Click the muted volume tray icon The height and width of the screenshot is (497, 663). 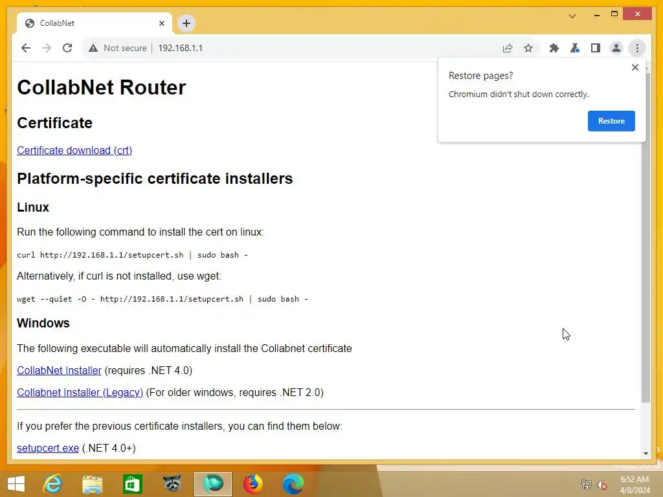coord(601,484)
